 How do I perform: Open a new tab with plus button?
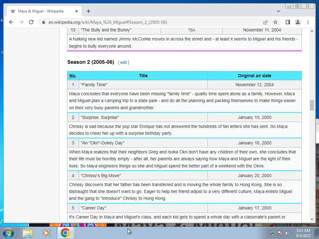88,11
